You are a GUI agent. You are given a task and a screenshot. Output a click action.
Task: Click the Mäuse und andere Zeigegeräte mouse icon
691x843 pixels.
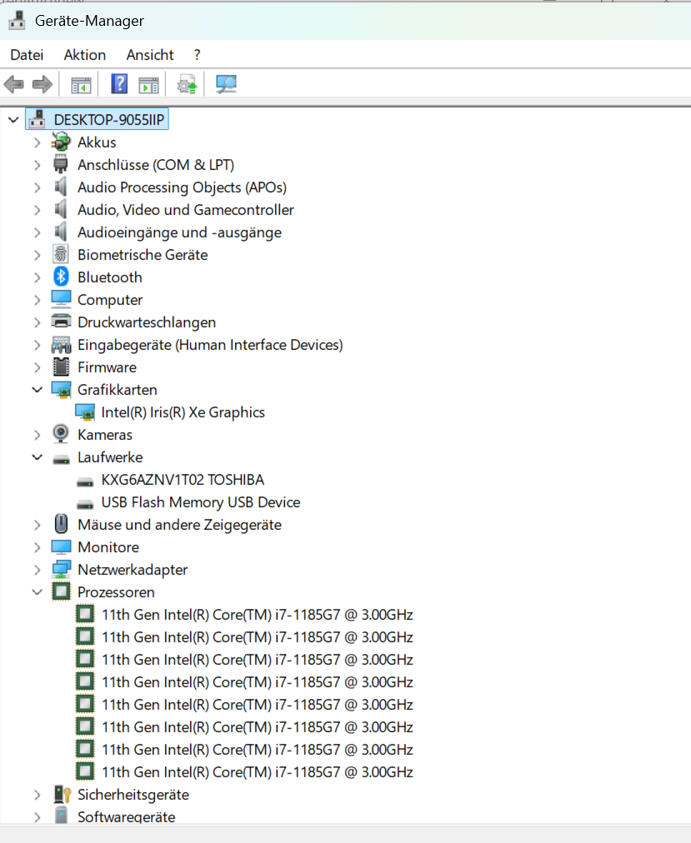click(61, 524)
